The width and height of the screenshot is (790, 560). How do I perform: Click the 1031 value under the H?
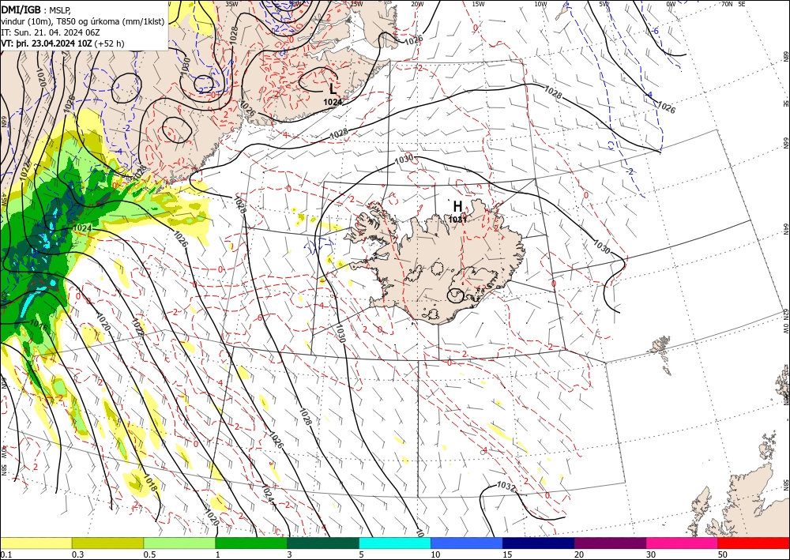[457, 220]
